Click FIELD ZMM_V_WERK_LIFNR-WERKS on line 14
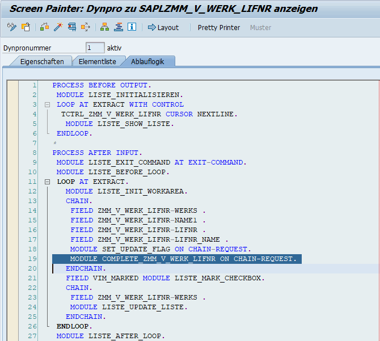 click(138, 211)
